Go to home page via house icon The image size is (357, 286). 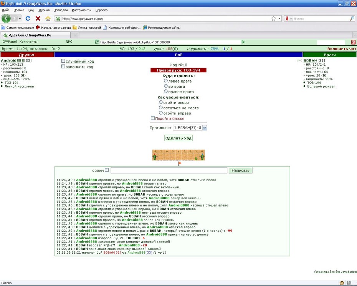[x=48, y=18]
